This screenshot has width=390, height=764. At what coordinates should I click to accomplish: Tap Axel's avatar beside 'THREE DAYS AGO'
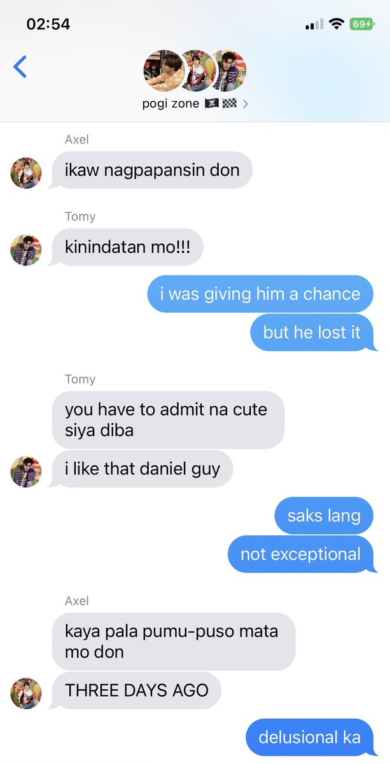(26, 693)
